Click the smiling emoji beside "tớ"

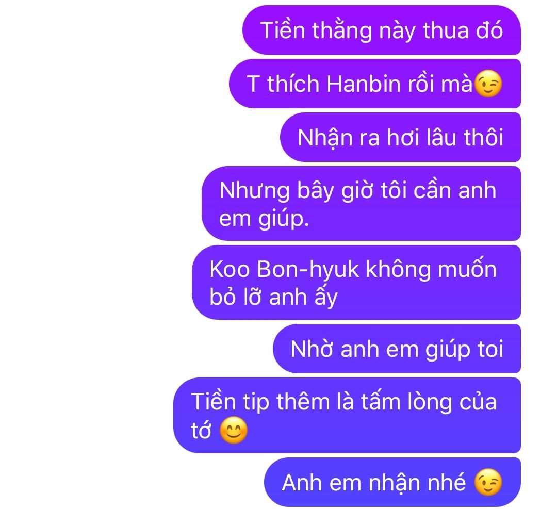(x=234, y=430)
